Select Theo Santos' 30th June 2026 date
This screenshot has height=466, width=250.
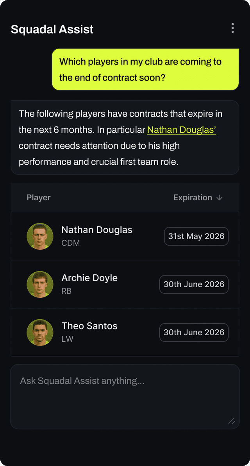click(194, 332)
